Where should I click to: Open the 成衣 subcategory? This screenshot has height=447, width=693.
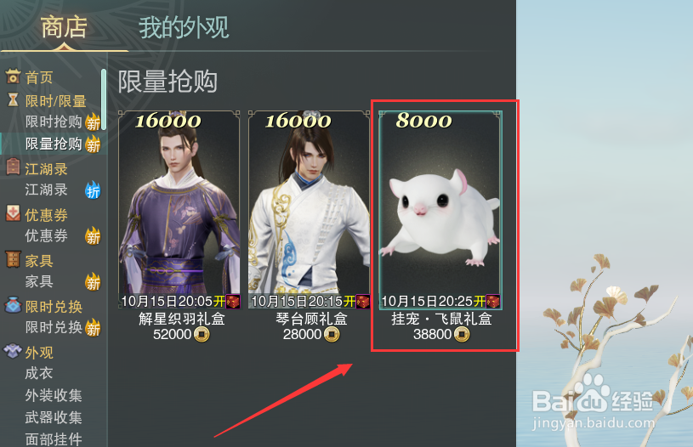39,373
